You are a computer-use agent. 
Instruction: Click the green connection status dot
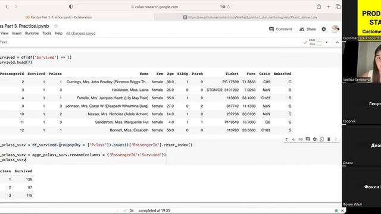(x=336, y=210)
